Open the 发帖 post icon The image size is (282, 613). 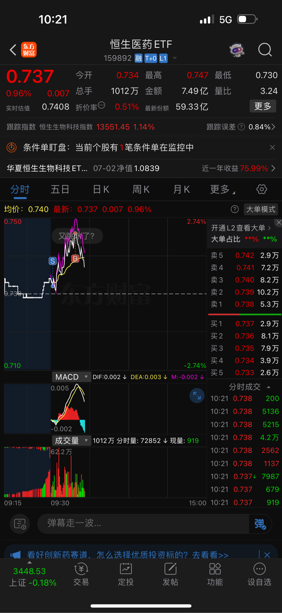pos(170,574)
